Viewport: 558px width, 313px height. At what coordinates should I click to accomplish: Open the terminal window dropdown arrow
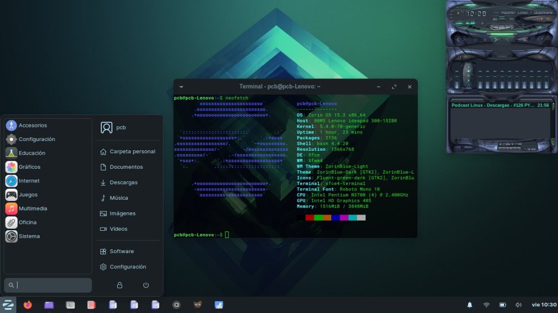[x=181, y=87]
